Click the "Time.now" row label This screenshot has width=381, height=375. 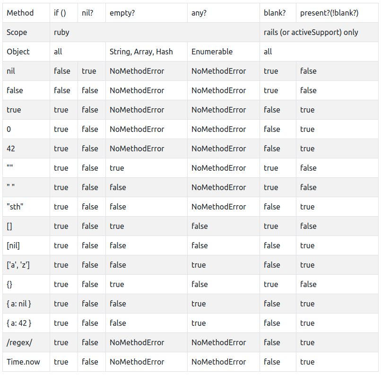click(23, 362)
